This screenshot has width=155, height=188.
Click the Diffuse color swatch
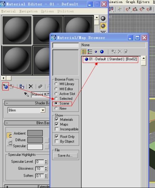coord(35,140)
